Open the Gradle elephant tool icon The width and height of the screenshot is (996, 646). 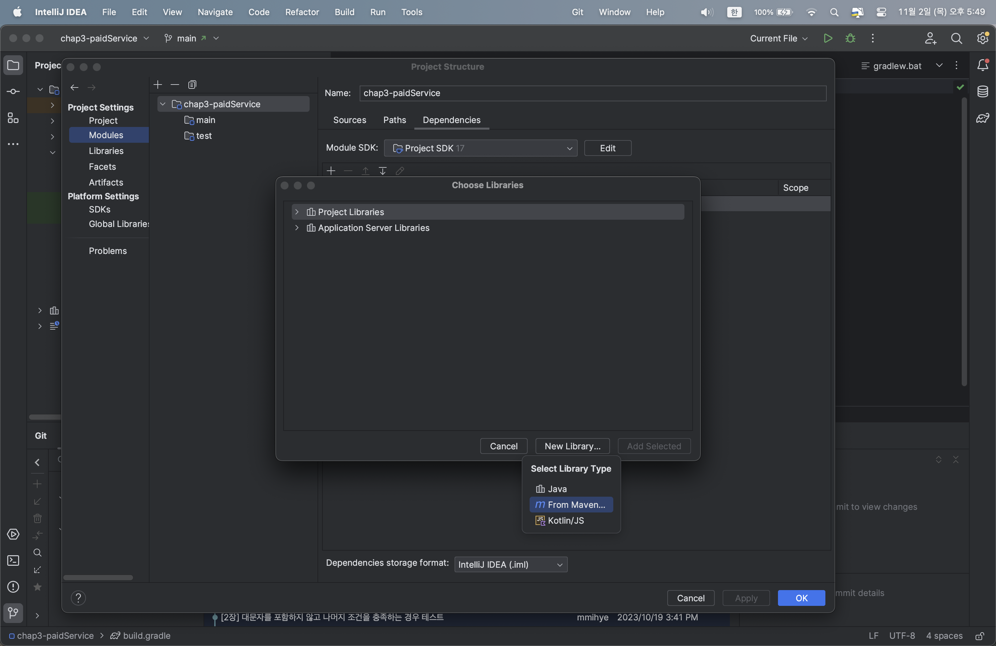[982, 118]
